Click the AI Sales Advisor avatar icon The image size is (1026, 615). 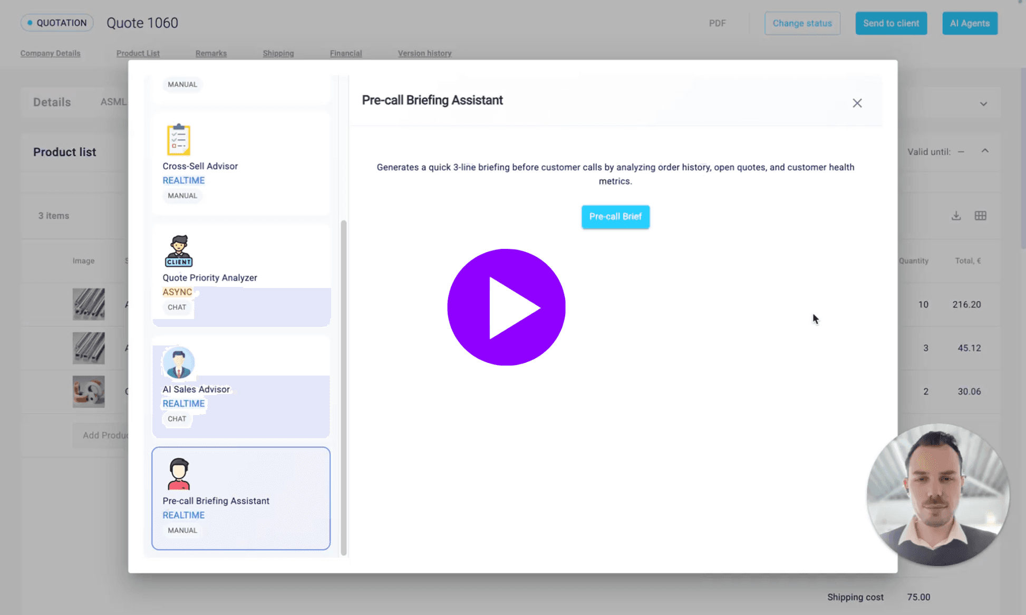pyautogui.click(x=178, y=363)
